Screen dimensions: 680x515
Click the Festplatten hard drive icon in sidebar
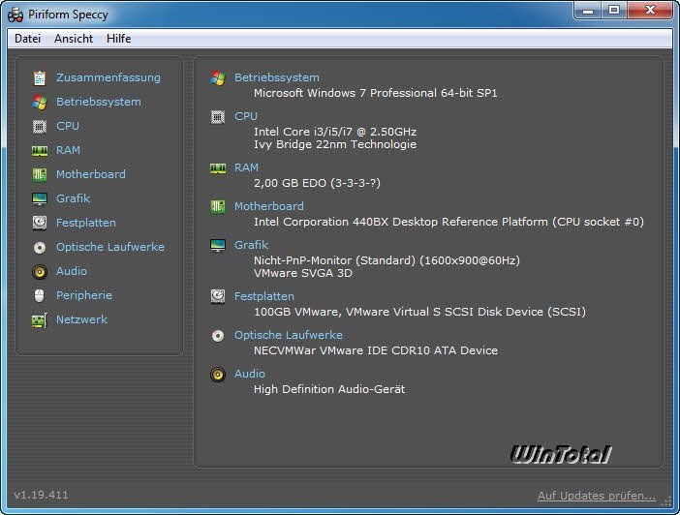pyautogui.click(x=40, y=223)
